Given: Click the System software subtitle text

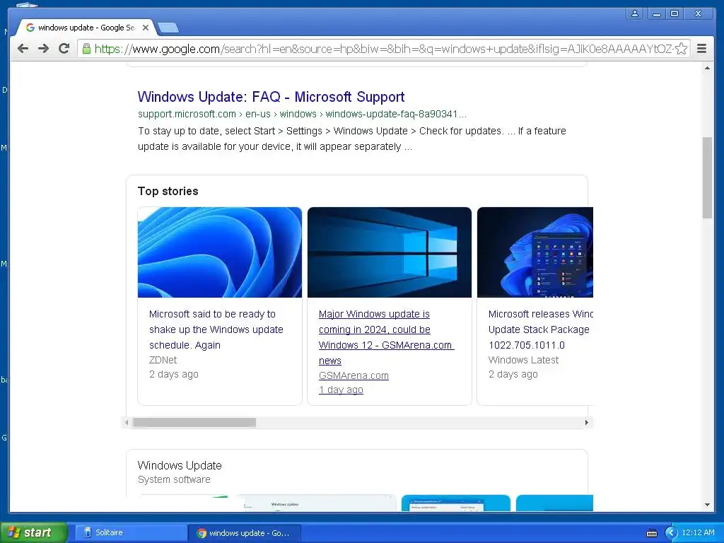Looking at the screenshot, I should click(174, 480).
